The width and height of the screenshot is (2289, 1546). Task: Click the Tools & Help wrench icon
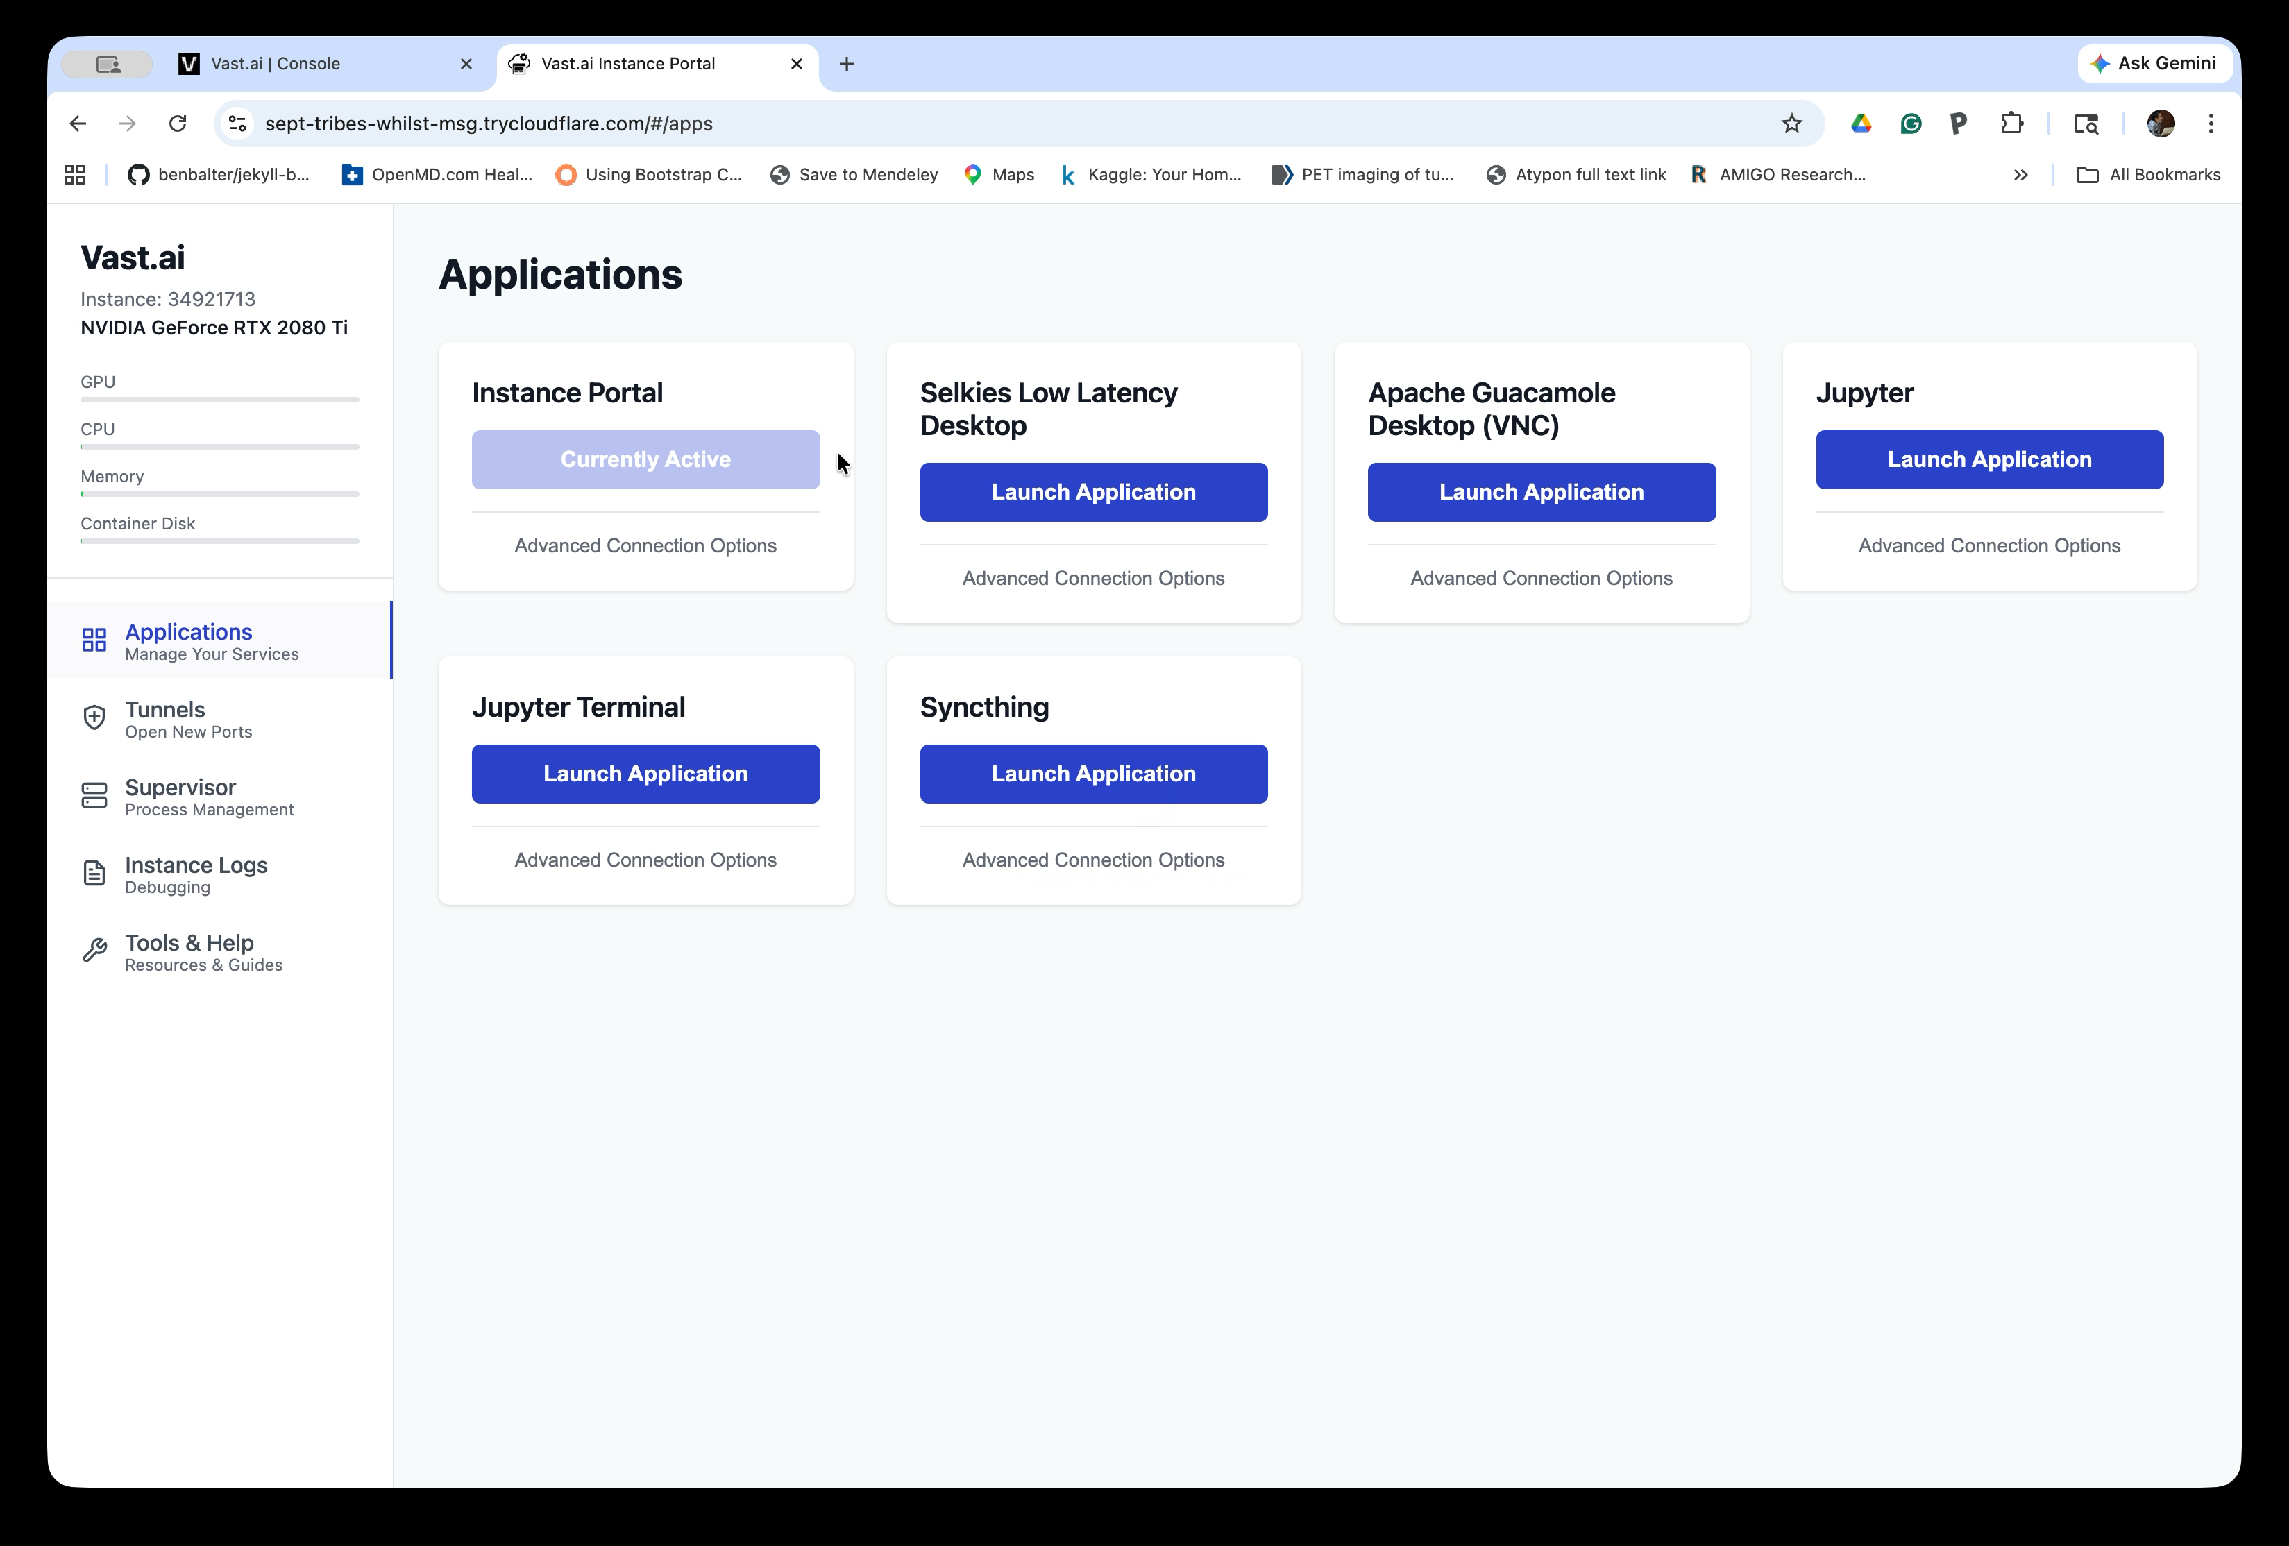coord(94,950)
